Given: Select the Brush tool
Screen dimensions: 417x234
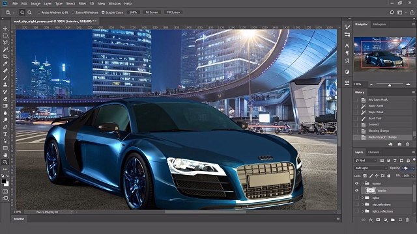Looking at the screenshot, I should [5, 78].
